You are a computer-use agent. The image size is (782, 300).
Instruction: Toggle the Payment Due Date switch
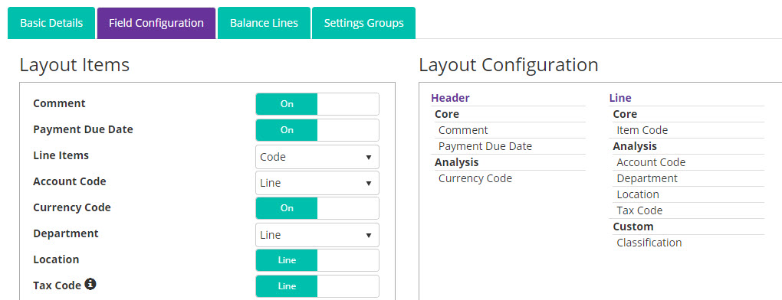317,130
